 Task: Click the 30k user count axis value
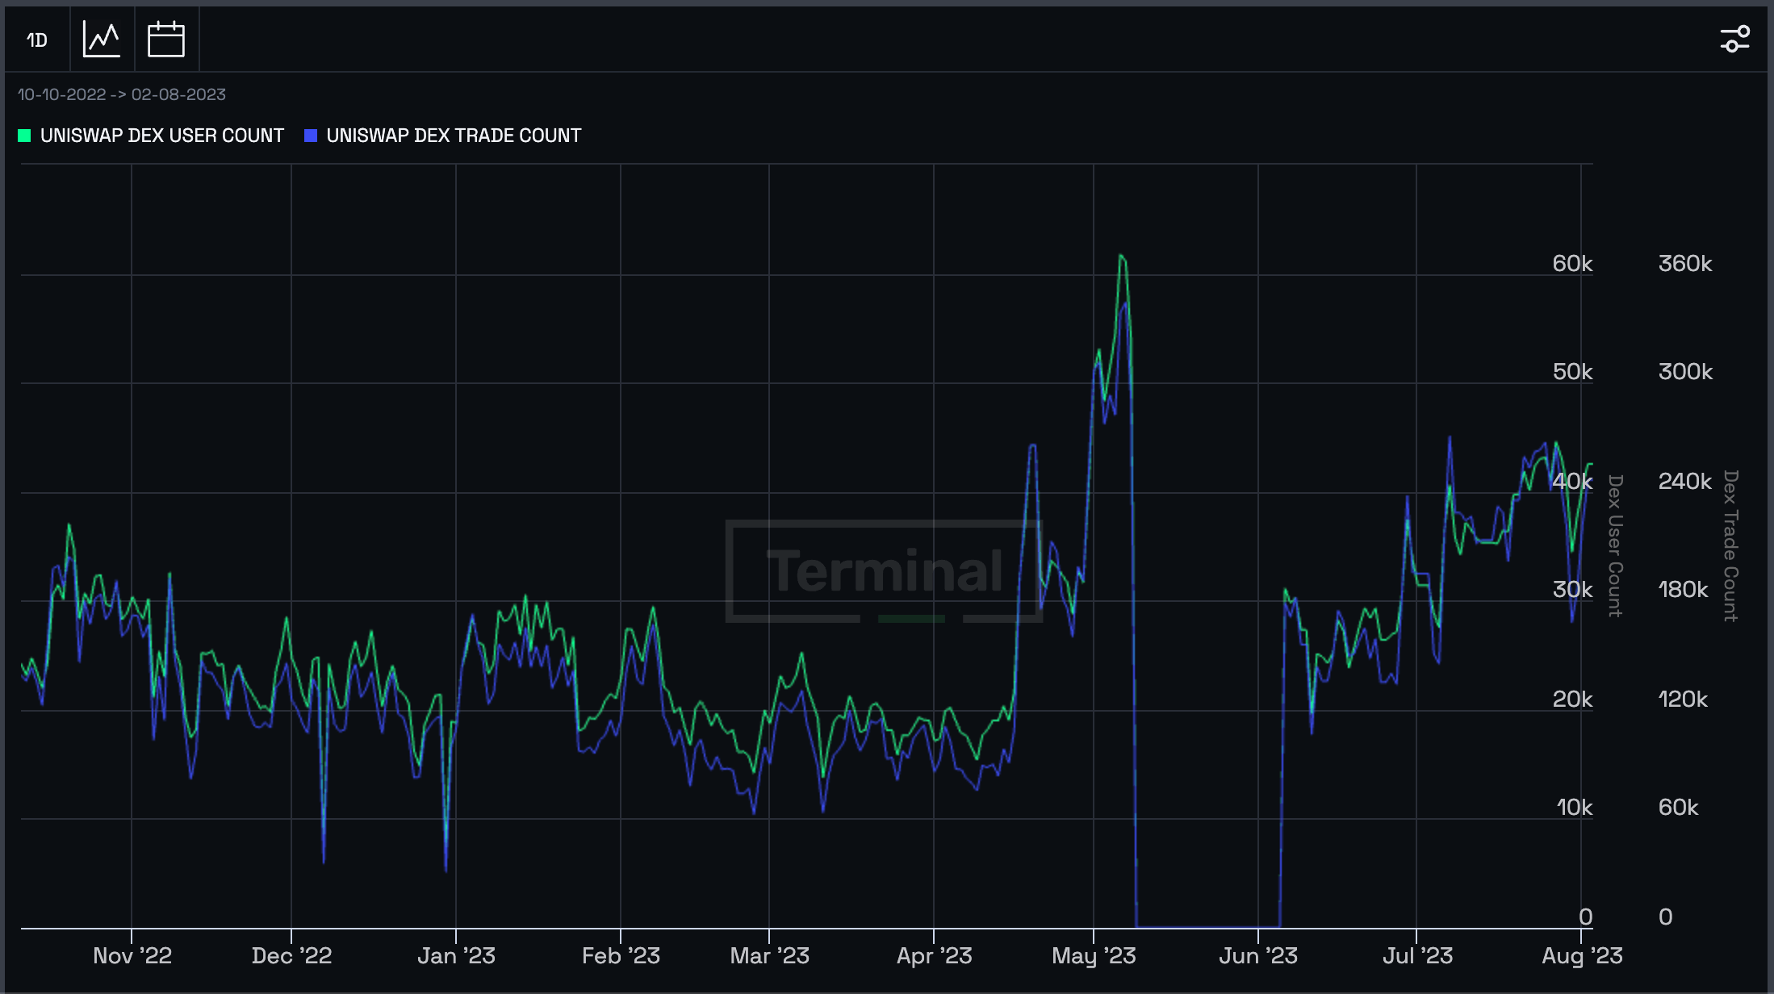click(x=1573, y=590)
